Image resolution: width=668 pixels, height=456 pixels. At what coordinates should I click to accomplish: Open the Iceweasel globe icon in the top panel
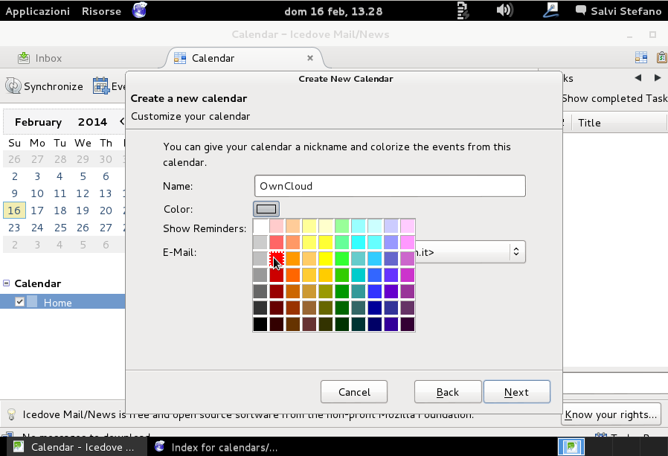[139, 10]
